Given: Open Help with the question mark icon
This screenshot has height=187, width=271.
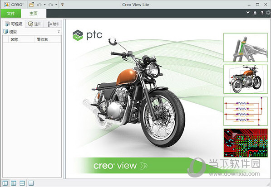Looking at the screenshot, I should tap(262, 13).
